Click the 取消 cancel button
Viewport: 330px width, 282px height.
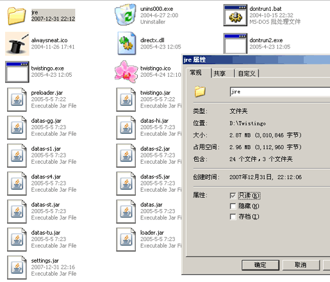[301, 265]
